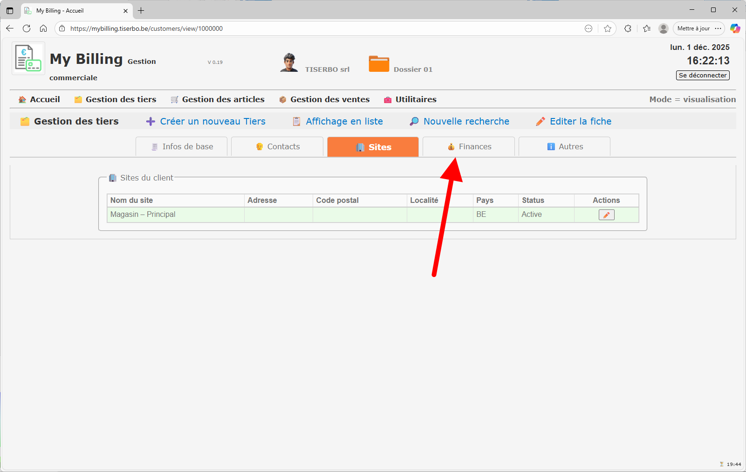Open the Gestion des articles menu

218,99
